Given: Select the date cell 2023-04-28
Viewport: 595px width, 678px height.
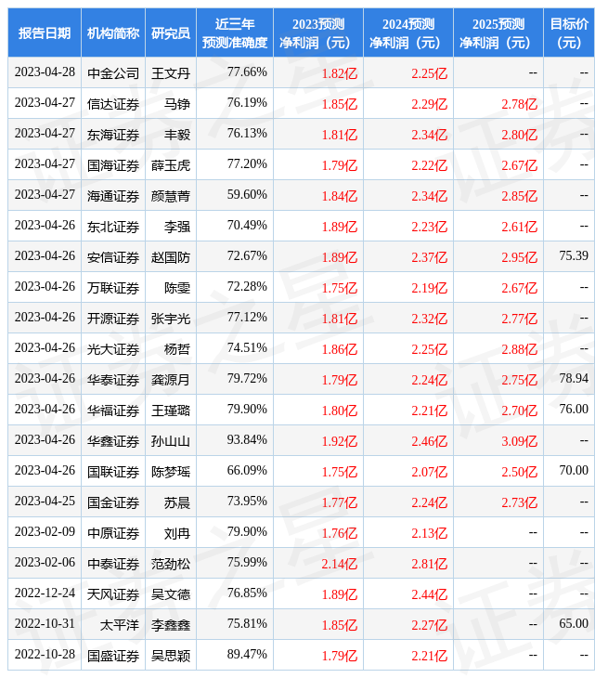Looking at the screenshot, I should (x=45, y=72).
